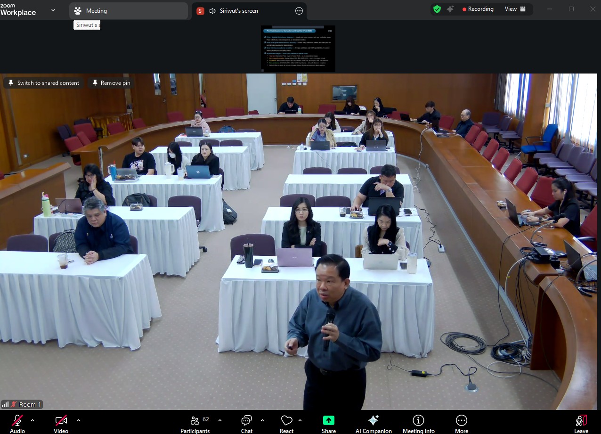The image size is (601, 434).
Task: Open the More options menu
Action: [x=462, y=423]
